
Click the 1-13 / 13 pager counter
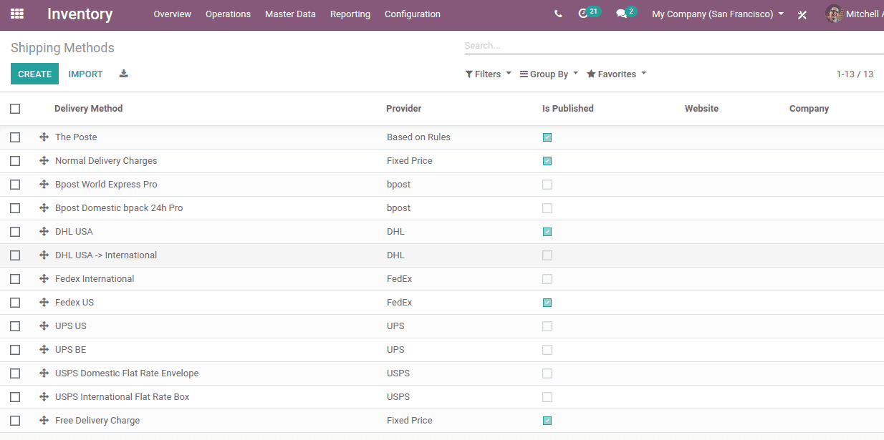pos(855,74)
